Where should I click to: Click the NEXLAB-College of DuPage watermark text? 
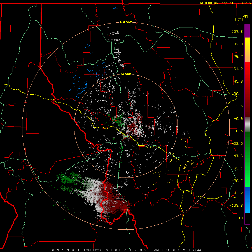coord(225,3)
